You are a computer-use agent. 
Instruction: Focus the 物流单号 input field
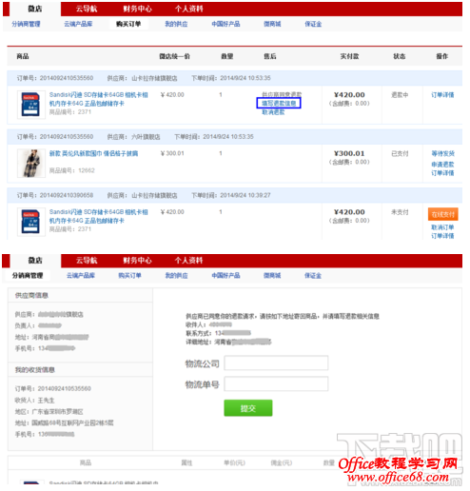(276, 384)
